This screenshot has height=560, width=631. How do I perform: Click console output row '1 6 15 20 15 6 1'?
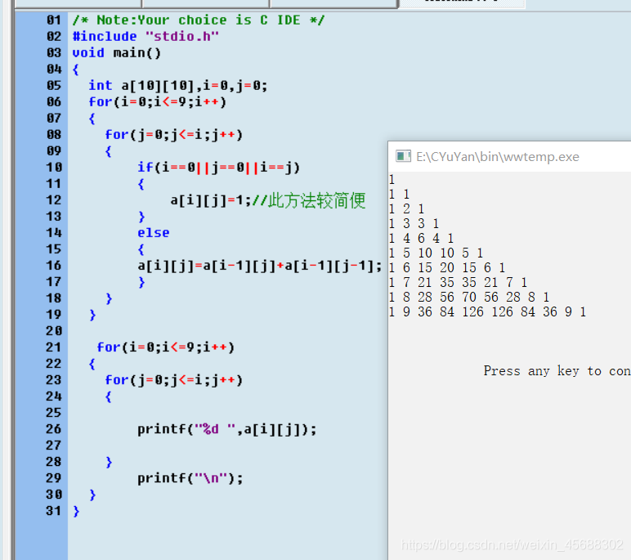click(447, 267)
